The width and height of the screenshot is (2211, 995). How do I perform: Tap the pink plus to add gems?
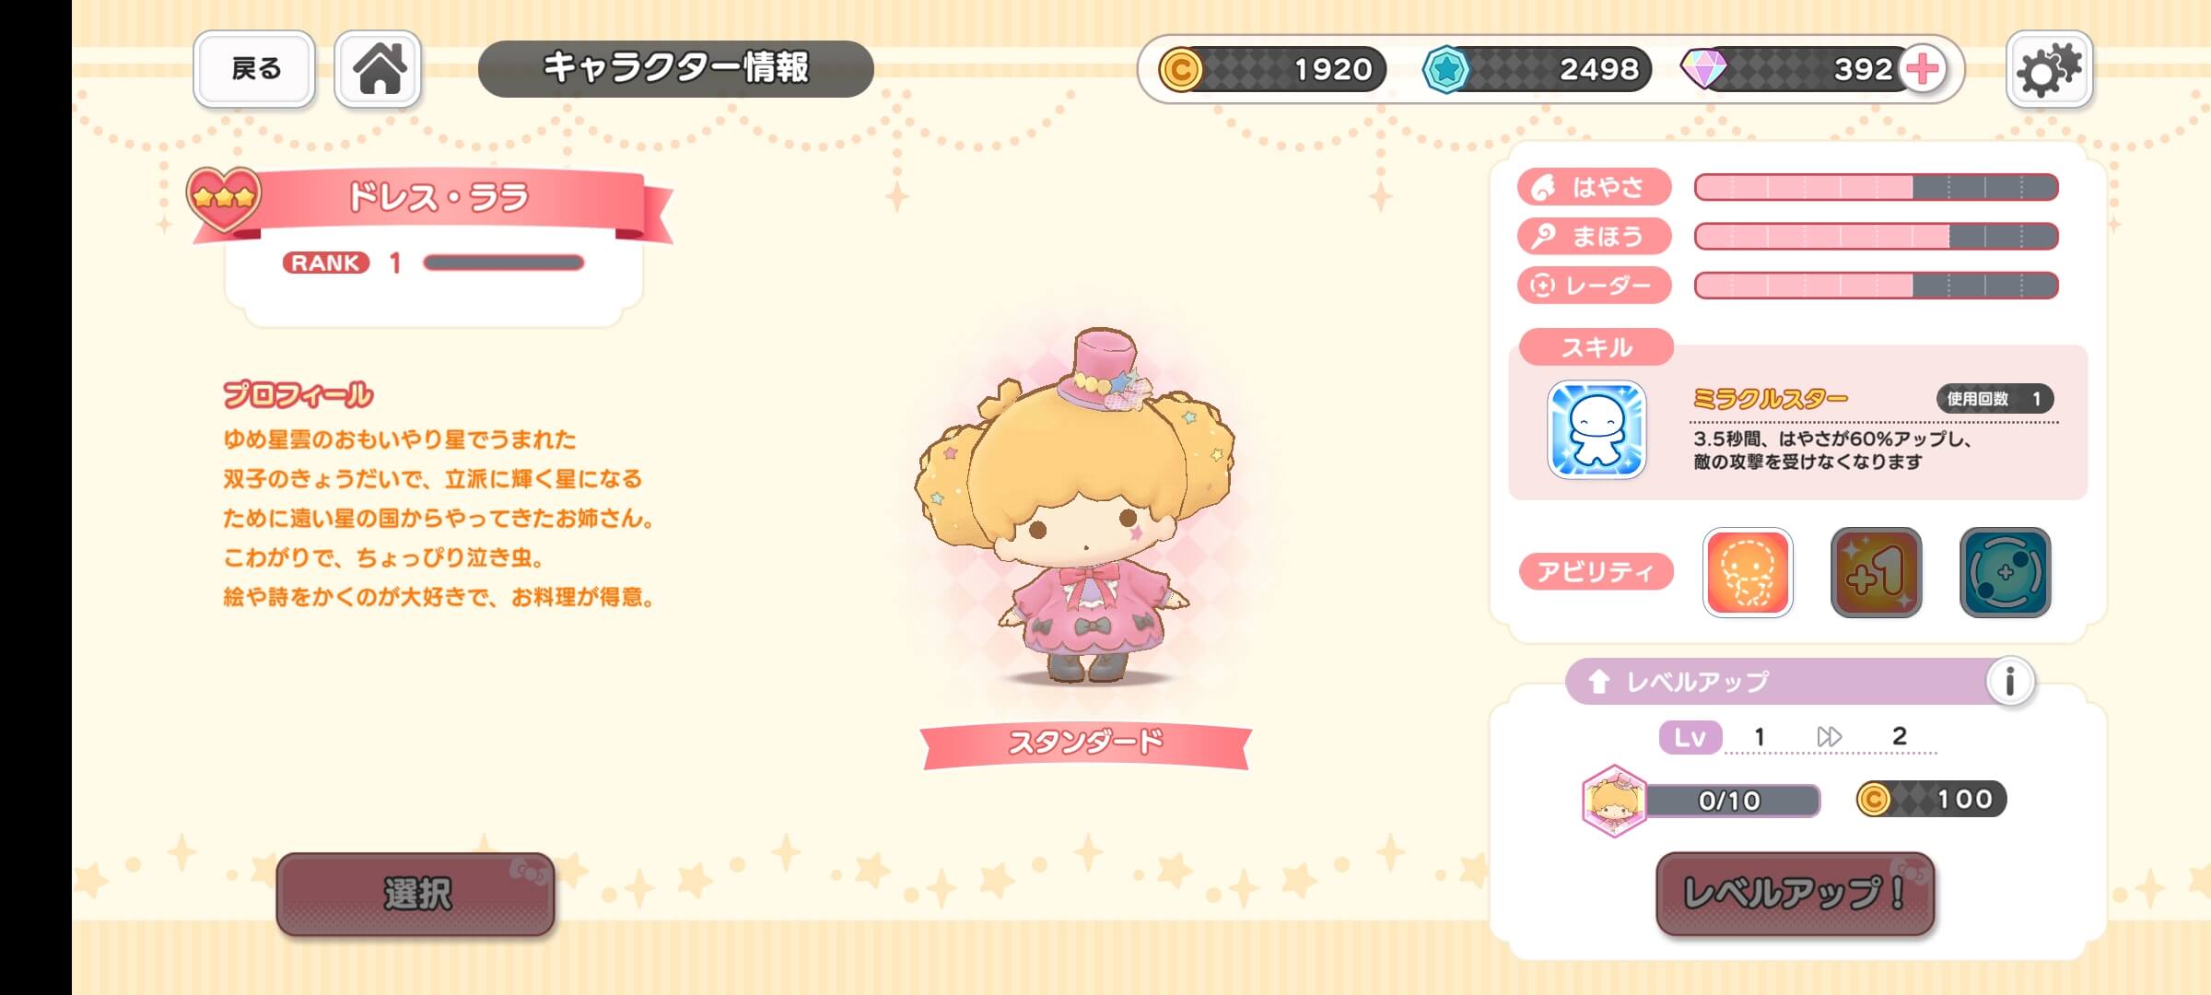click(x=1923, y=69)
